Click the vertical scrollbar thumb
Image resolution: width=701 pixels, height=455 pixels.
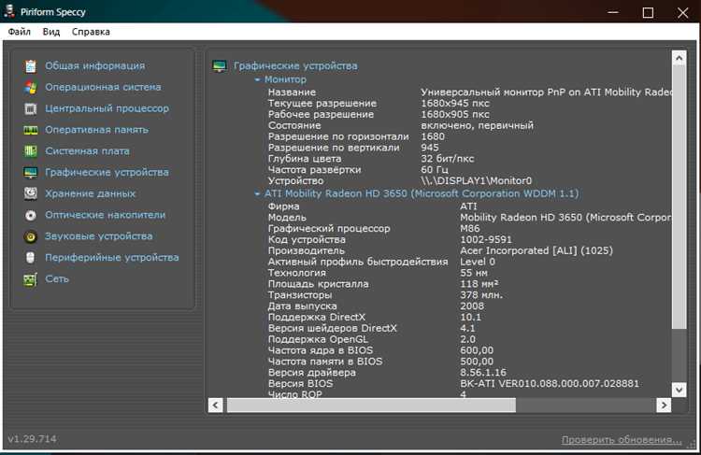(679, 197)
